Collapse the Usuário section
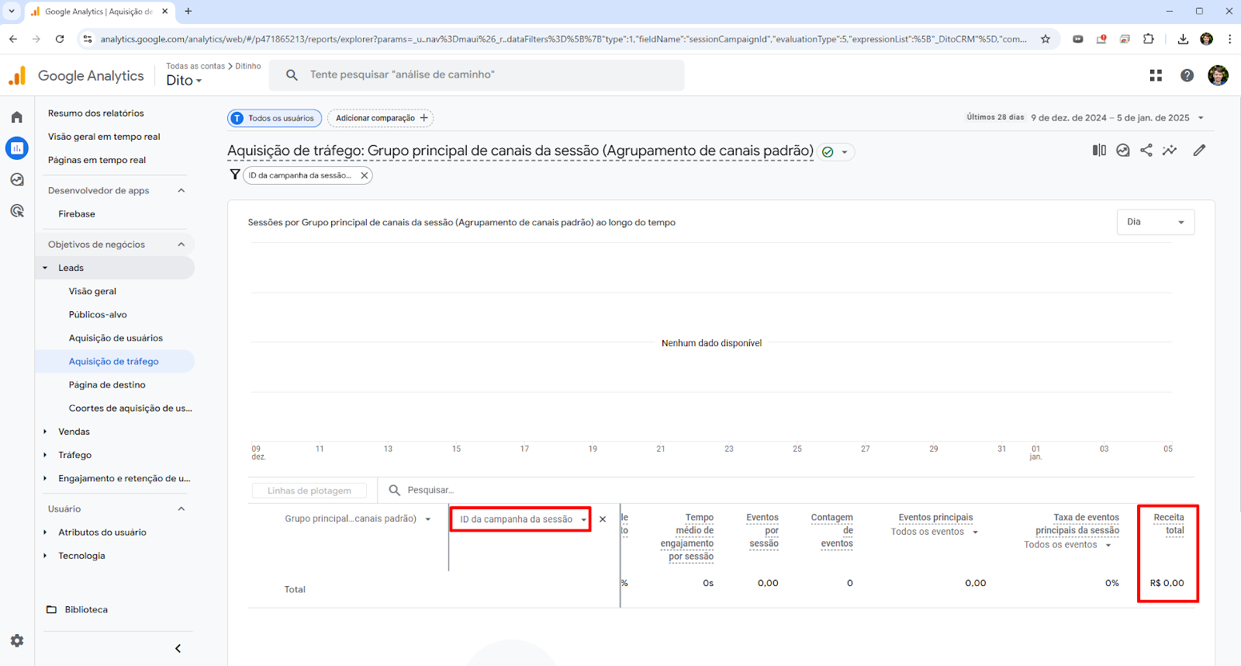Viewport: 1241px width, 666px height. pyautogui.click(x=181, y=509)
